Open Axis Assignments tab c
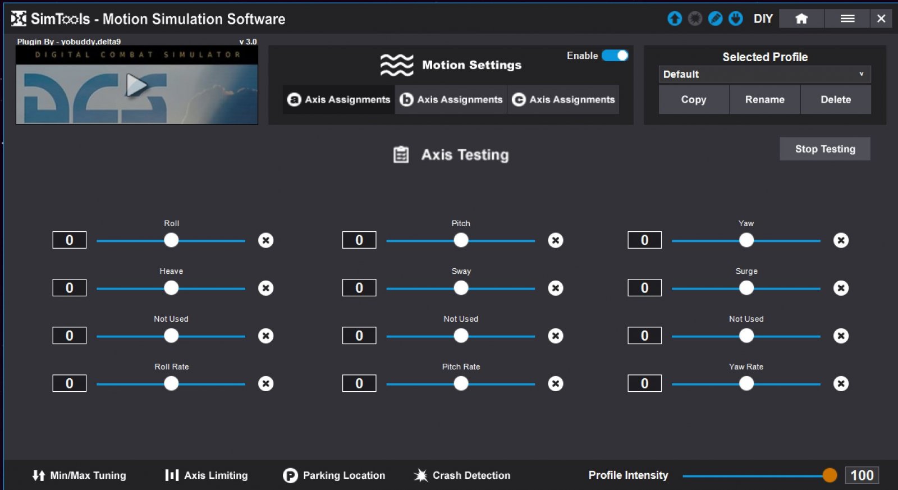Image resolution: width=898 pixels, height=490 pixels. point(563,99)
